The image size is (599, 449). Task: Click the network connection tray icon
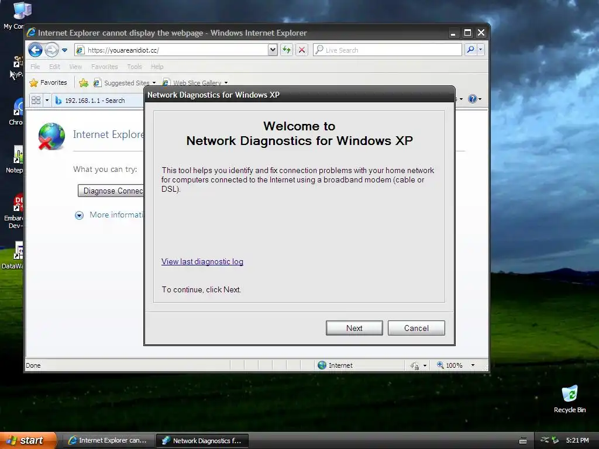[545, 440]
